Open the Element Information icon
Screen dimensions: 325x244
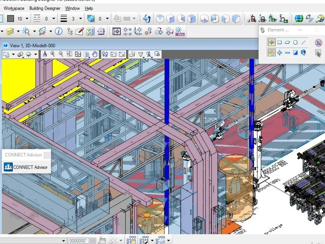point(58,31)
